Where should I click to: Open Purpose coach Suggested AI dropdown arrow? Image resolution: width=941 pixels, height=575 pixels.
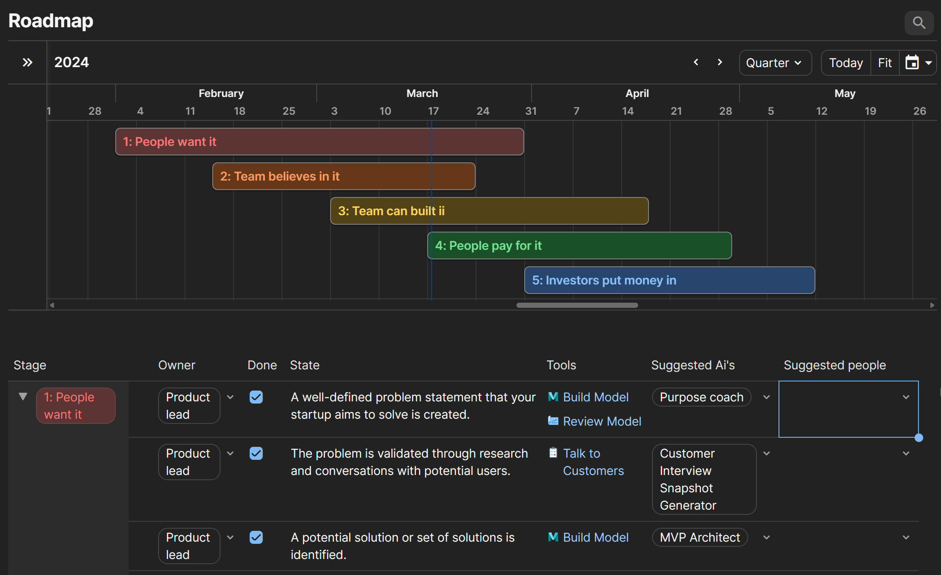pyautogui.click(x=766, y=397)
